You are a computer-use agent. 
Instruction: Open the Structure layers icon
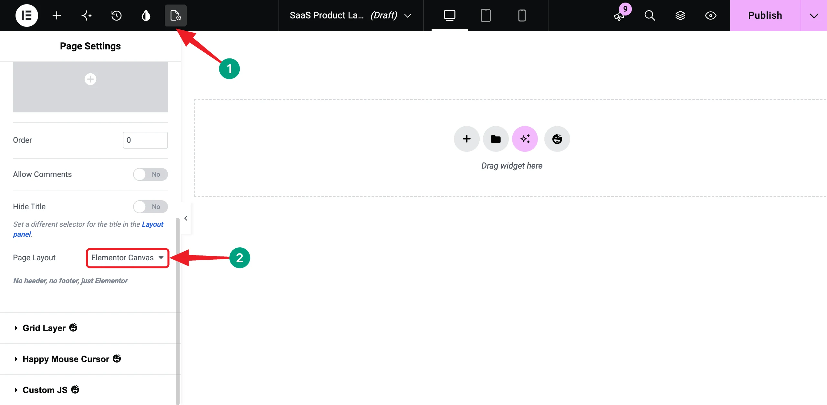680,16
